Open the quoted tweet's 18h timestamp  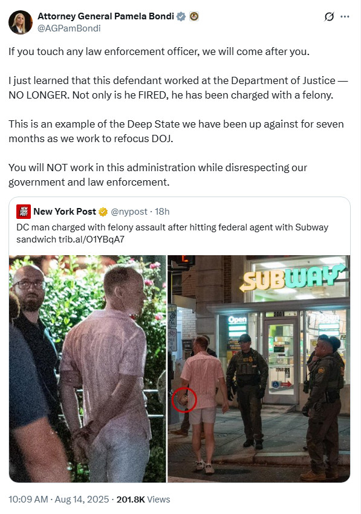coord(162,212)
